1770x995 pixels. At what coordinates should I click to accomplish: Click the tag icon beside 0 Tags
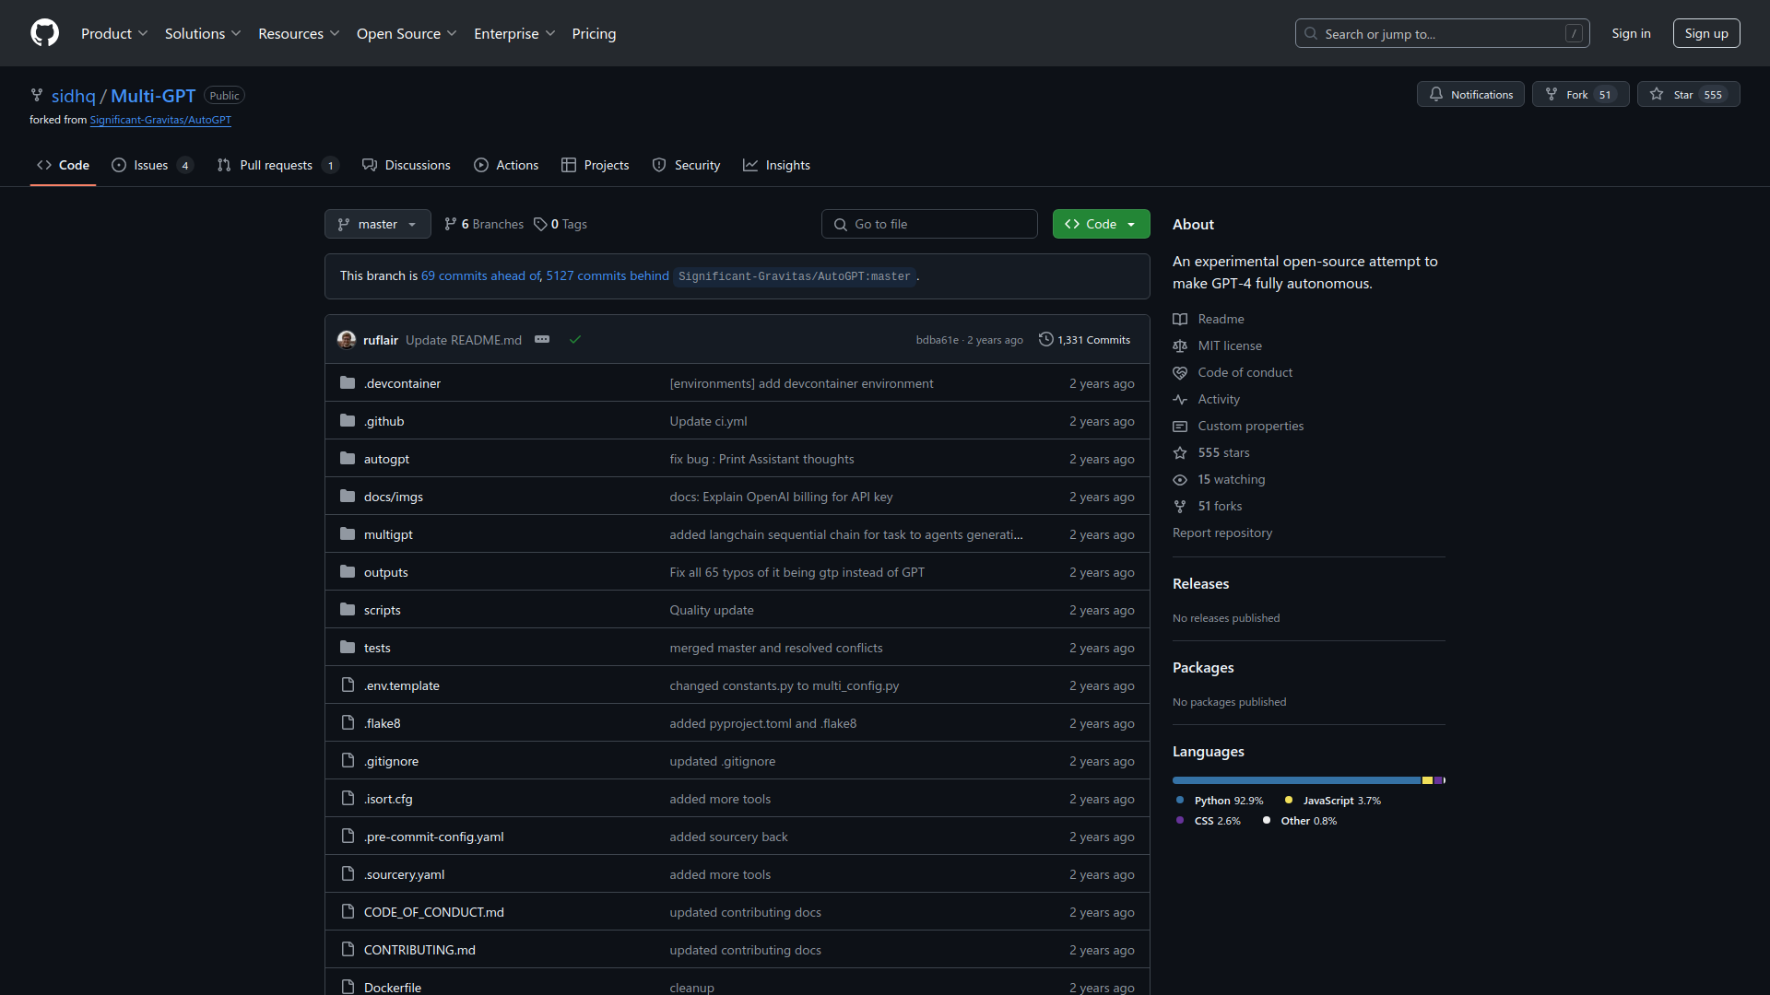click(541, 224)
